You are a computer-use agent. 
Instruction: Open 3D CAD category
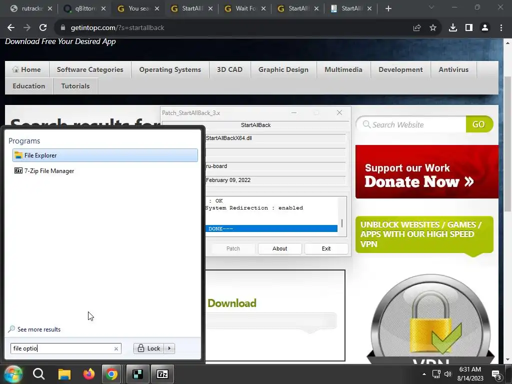[230, 69]
